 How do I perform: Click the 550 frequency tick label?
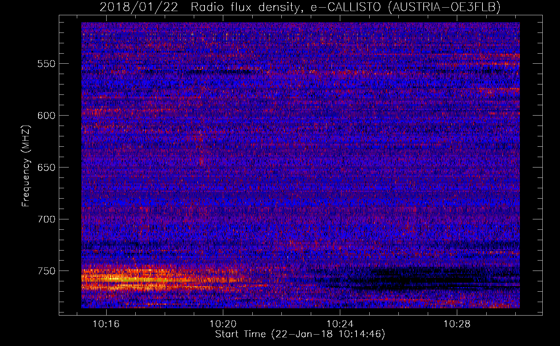pyautogui.click(x=46, y=64)
